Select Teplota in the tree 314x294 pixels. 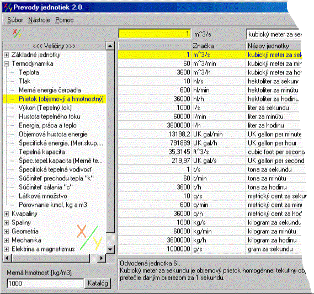(x=29, y=72)
